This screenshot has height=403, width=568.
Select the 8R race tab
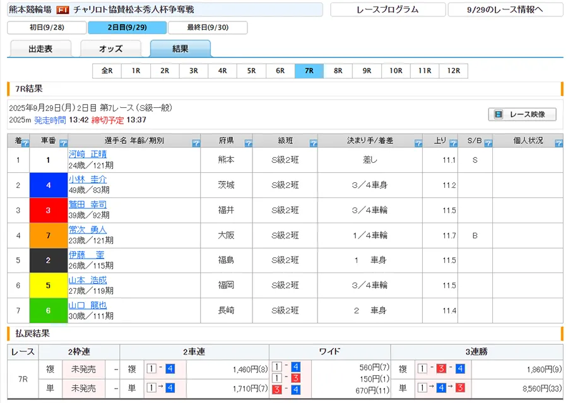[x=338, y=71]
